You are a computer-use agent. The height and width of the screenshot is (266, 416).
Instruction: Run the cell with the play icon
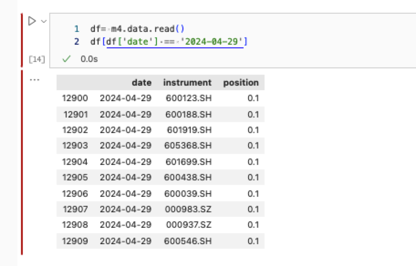coord(31,21)
